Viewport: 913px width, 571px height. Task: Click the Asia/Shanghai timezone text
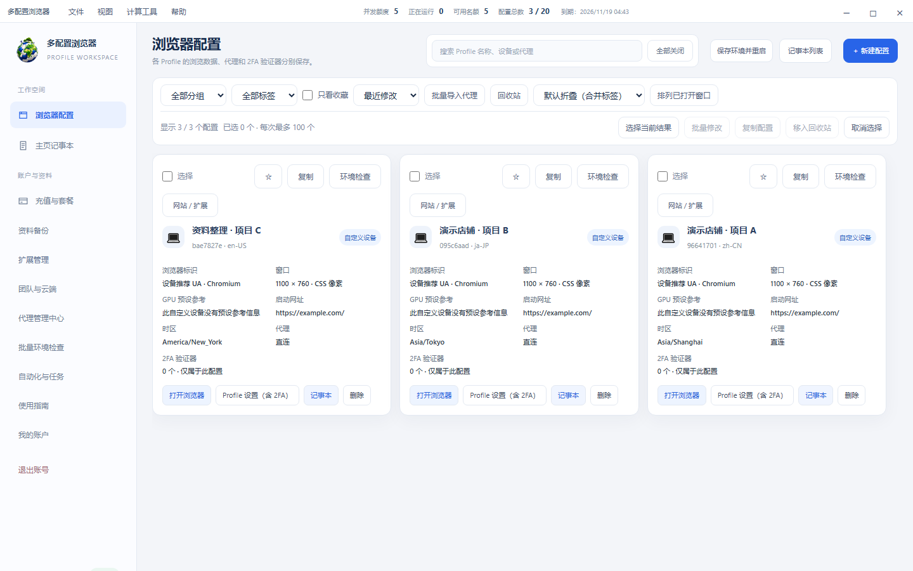tap(680, 342)
